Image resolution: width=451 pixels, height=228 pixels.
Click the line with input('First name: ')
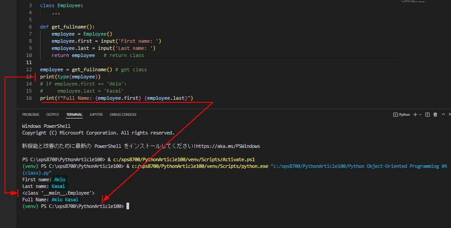106,41
